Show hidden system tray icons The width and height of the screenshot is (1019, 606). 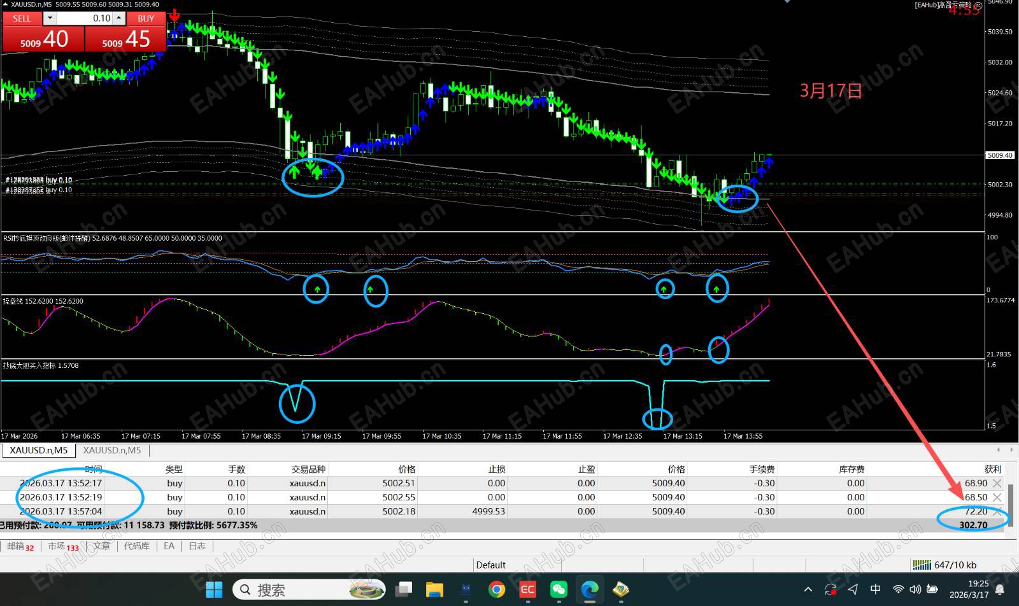(x=808, y=590)
